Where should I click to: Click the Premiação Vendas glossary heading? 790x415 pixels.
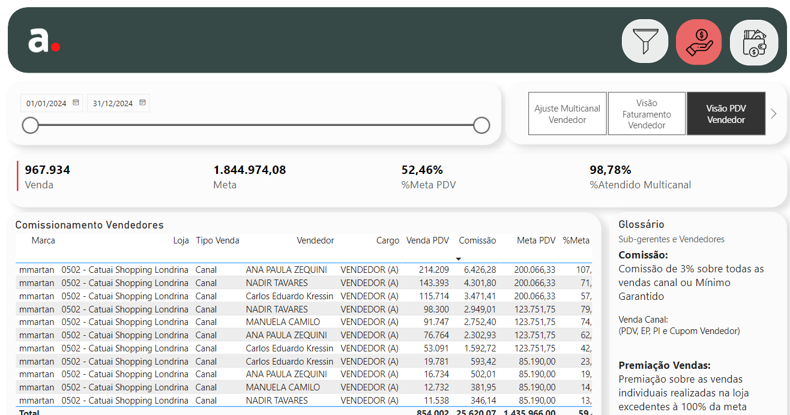tap(665, 365)
